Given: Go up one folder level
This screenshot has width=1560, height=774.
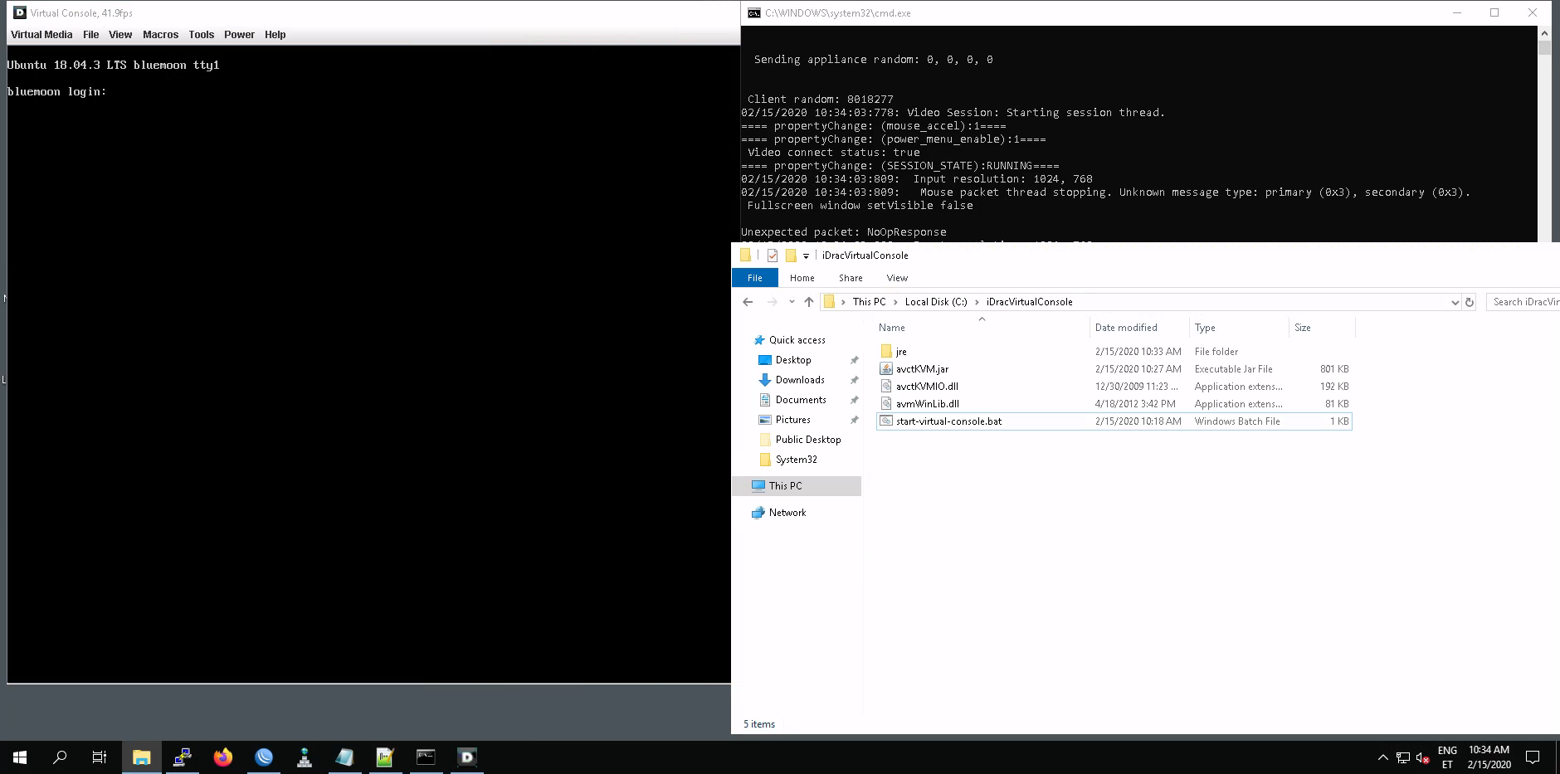Looking at the screenshot, I should [x=809, y=302].
